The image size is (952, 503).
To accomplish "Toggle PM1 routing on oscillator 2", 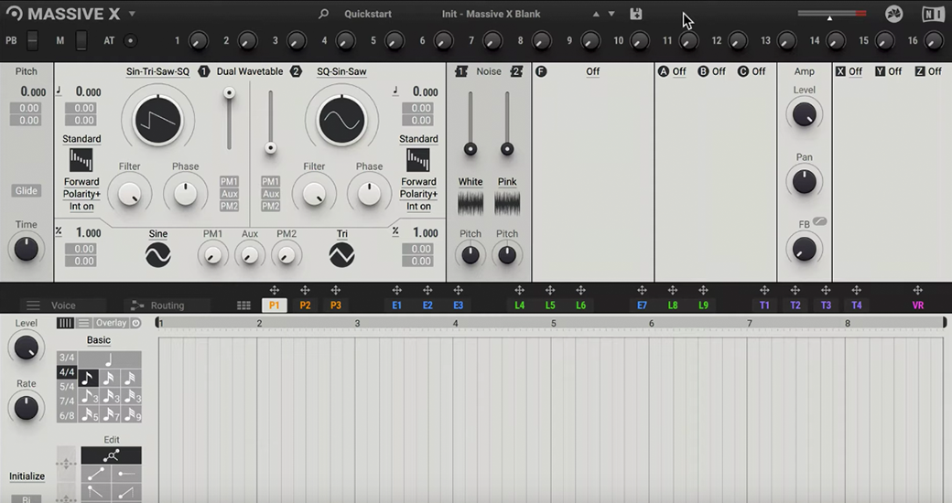I will [x=270, y=181].
